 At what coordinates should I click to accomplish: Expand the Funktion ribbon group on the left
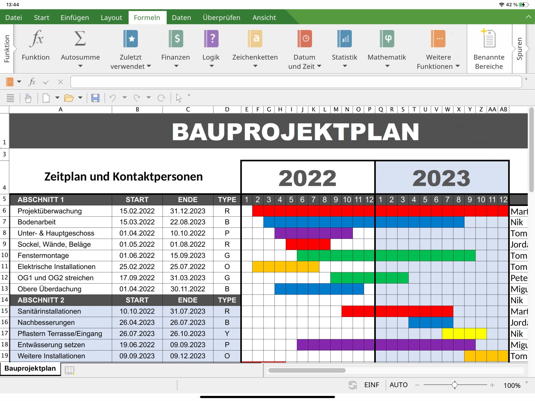7,49
